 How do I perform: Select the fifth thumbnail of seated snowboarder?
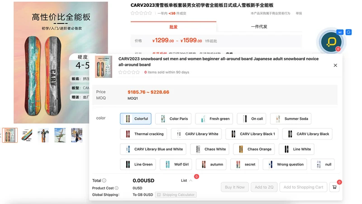click(76, 135)
